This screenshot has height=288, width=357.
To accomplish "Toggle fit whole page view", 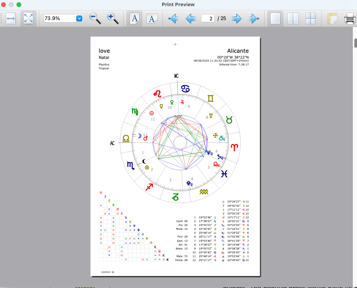I will pos(28,18).
